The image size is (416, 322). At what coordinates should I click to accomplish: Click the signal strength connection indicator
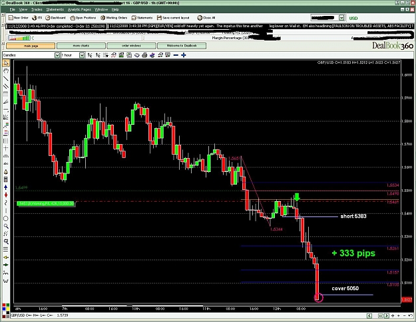pyautogui.click(x=19, y=38)
